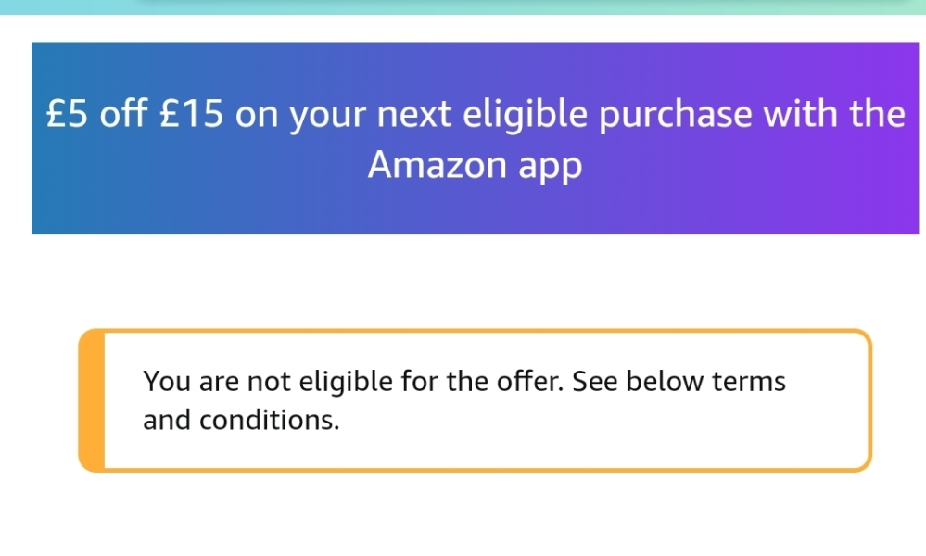Click the word "You" starting the alert
Viewport: 926px width, 556px height.
tap(162, 381)
